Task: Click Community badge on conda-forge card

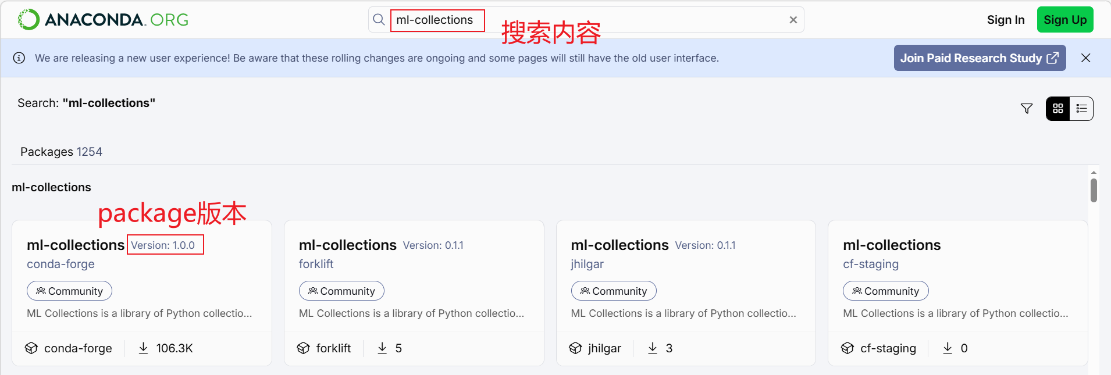Action: click(x=69, y=291)
